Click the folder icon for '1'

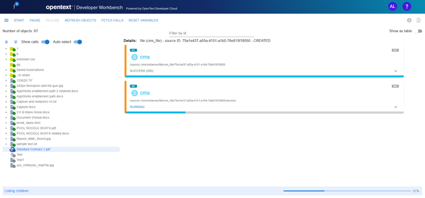(x=13, y=49)
